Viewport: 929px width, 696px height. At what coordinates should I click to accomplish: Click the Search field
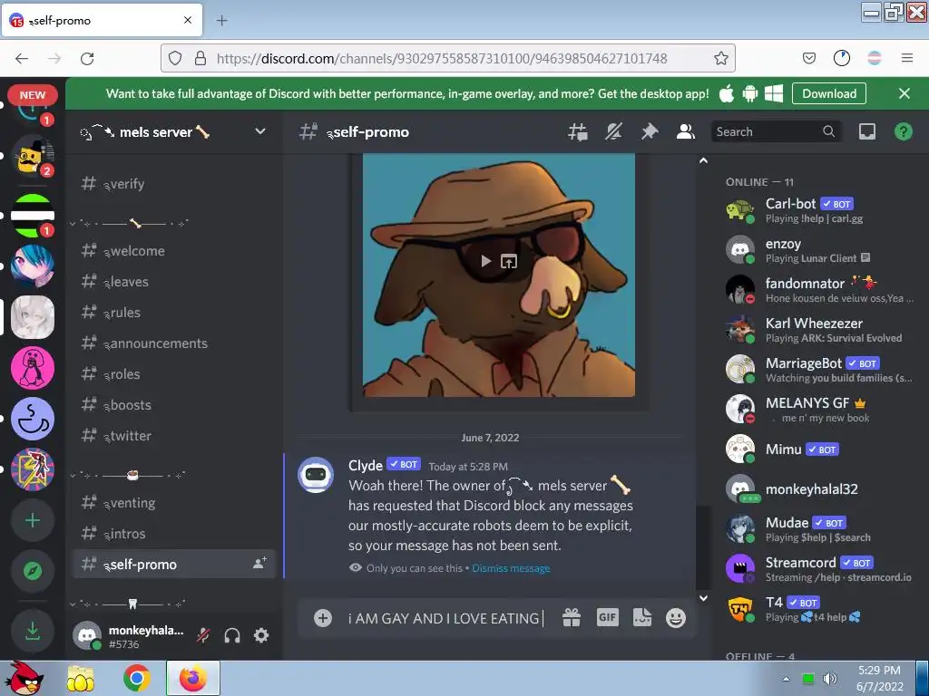pos(776,132)
